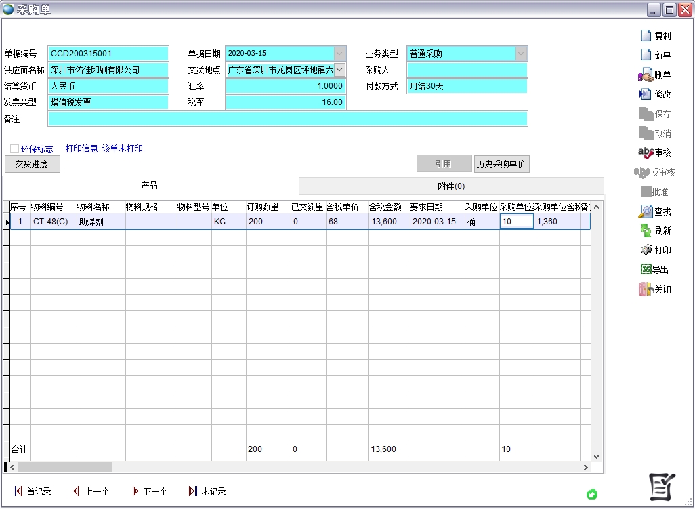This screenshot has width=695, height=509.
Task: Expand the 业务类型 combo box
Action: (521, 53)
